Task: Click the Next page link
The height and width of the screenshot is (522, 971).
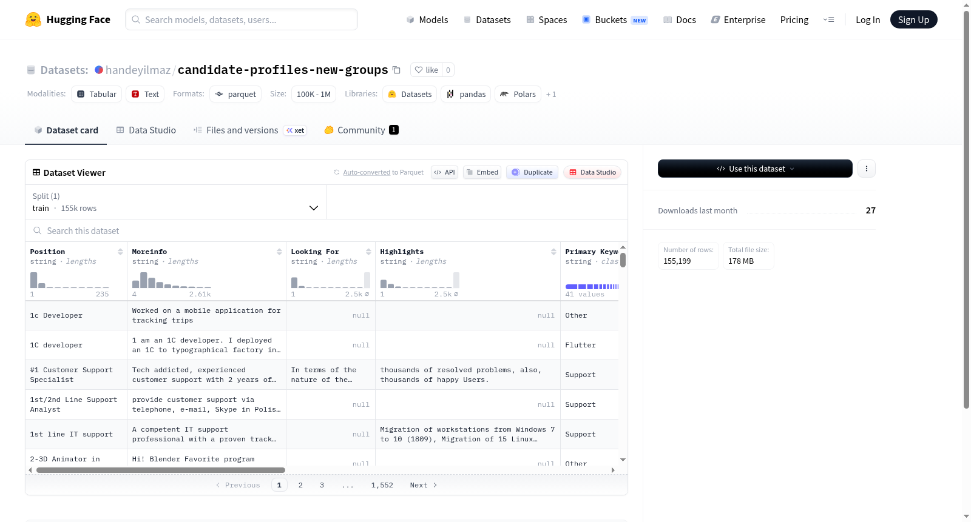Action: (x=423, y=485)
